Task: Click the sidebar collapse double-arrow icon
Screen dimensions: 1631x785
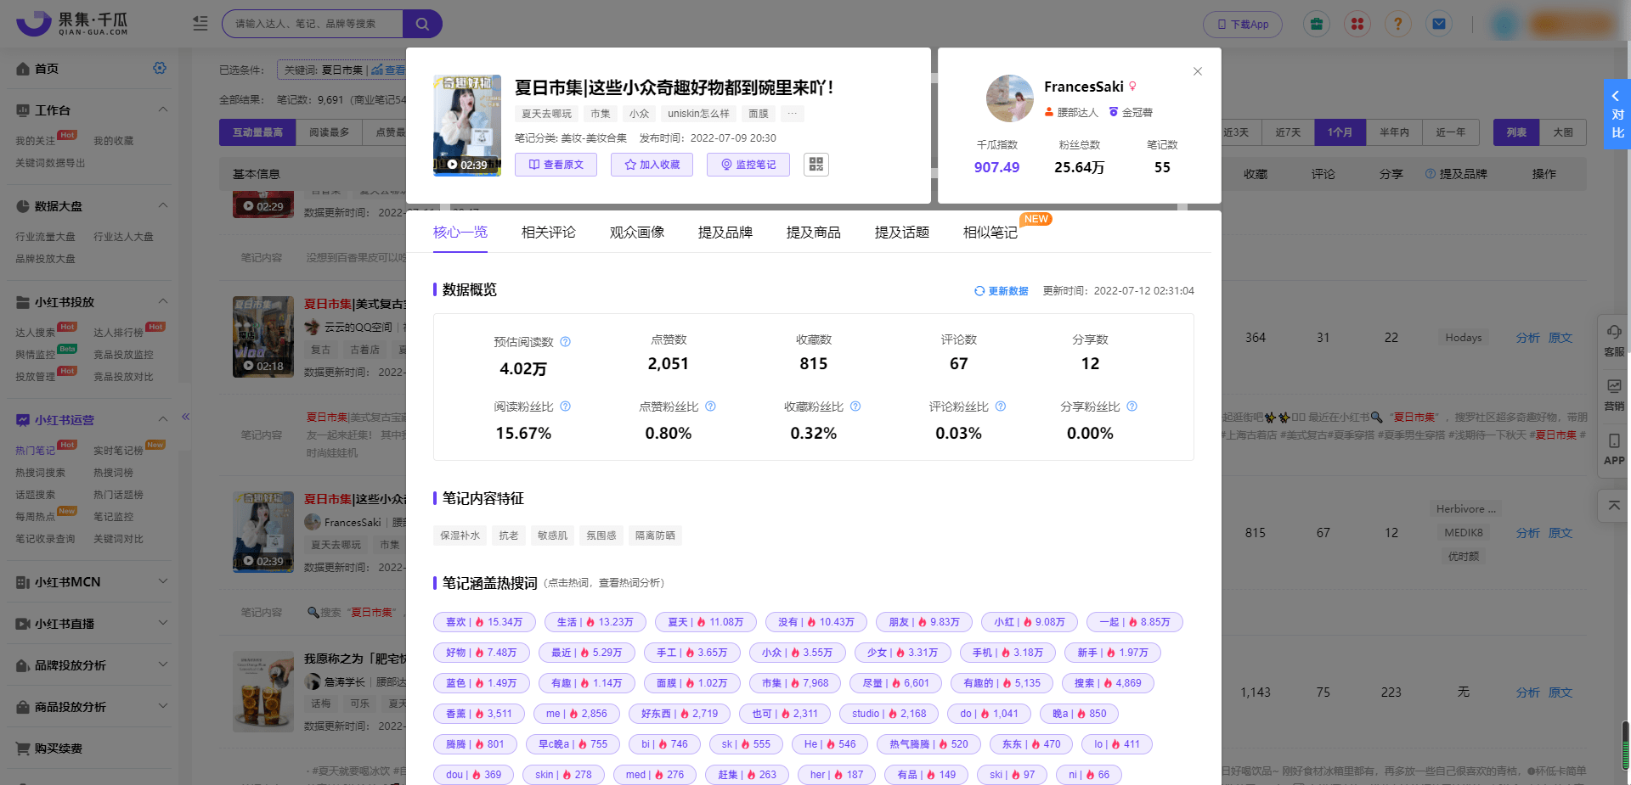Action: [185, 417]
